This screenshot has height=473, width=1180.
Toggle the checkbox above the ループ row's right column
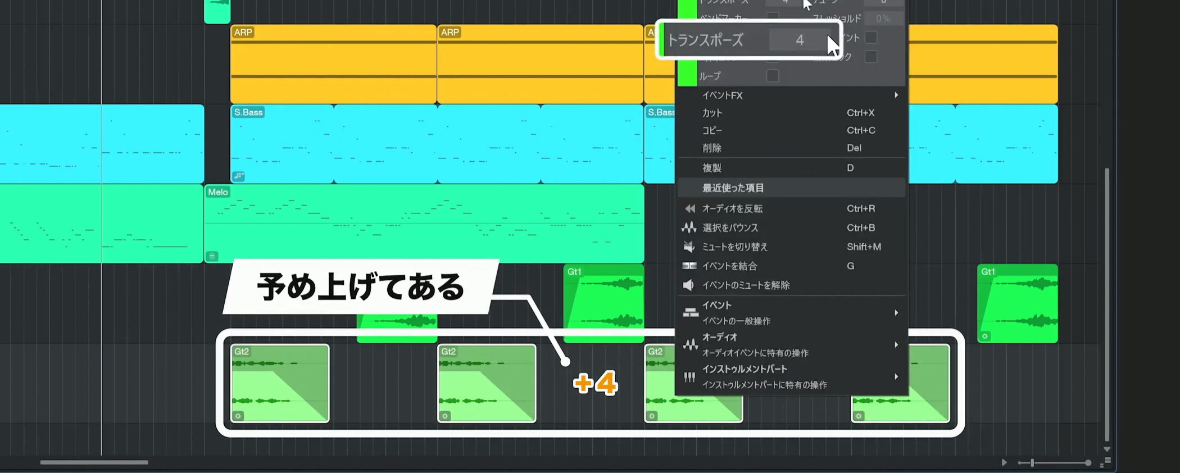point(871,57)
